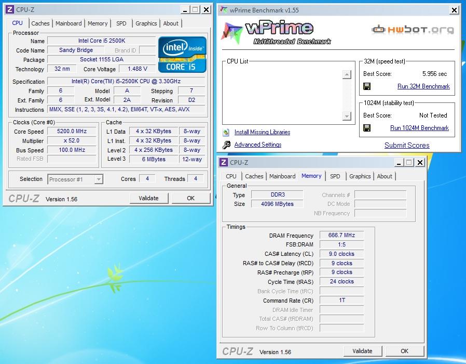466x364 pixels.
Task: Click Validate in the top CPU-Z window
Action: (149, 199)
